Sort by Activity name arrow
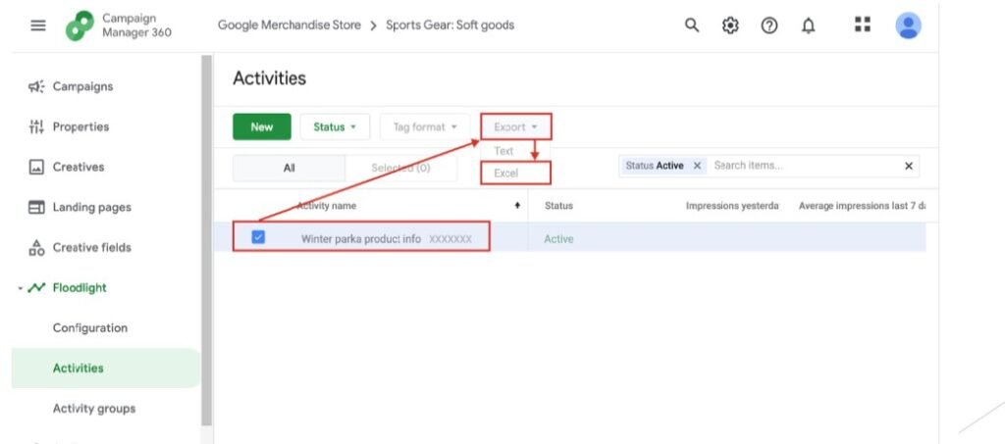Image resolution: width=1005 pixels, height=444 pixels. [x=517, y=206]
